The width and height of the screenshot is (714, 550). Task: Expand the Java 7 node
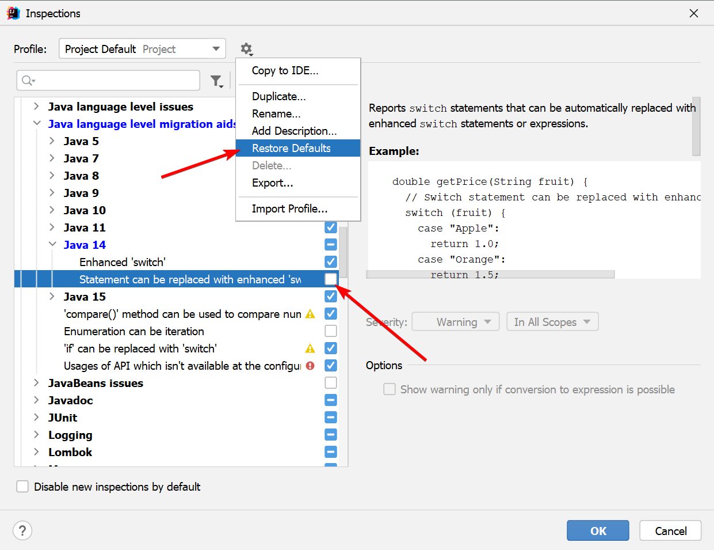pyautogui.click(x=52, y=158)
